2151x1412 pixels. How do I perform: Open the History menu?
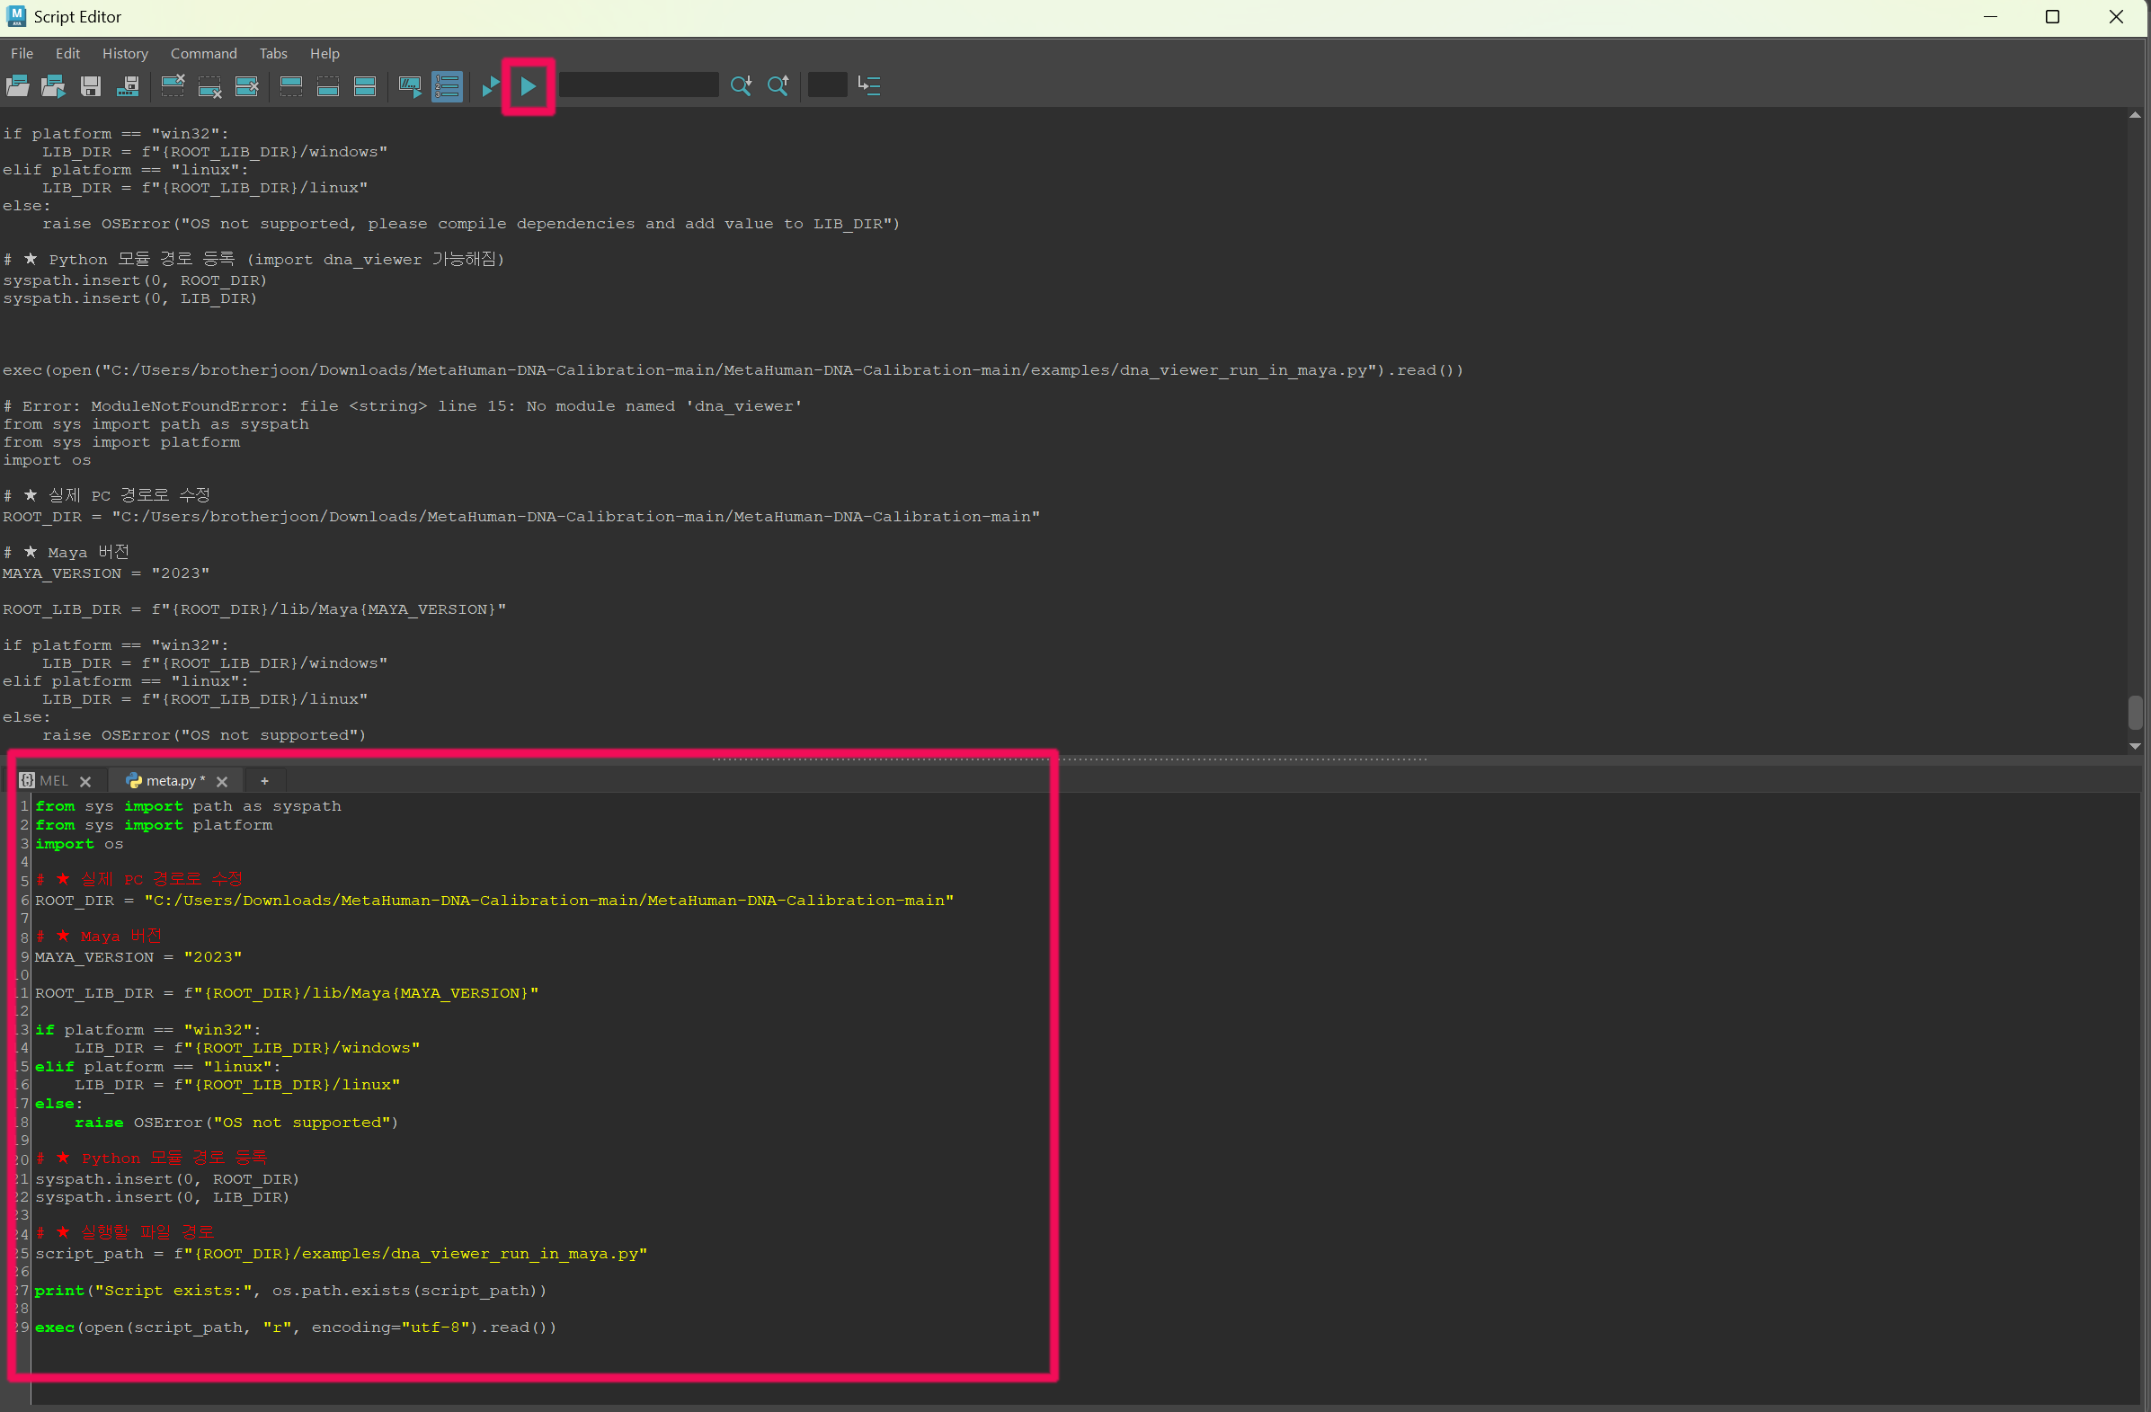click(125, 53)
